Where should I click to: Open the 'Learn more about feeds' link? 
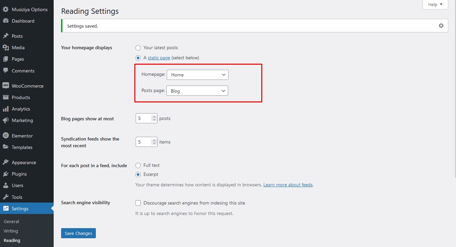[x=288, y=185]
